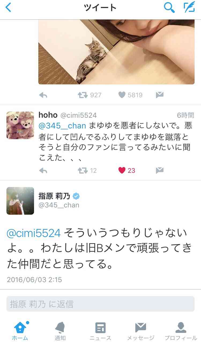This screenshot has width=201, height=342.
Task: Retweet the photo tweet with 927 retweets
Action: [x=83, y=95]
